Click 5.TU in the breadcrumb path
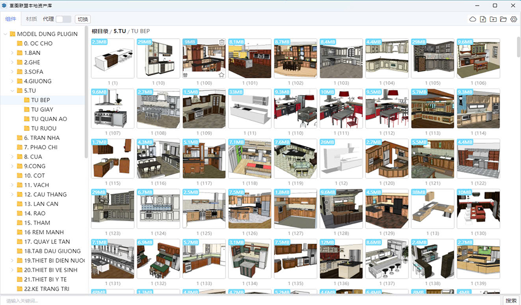This screenshot has height=305, width=521. coord(120,31)
